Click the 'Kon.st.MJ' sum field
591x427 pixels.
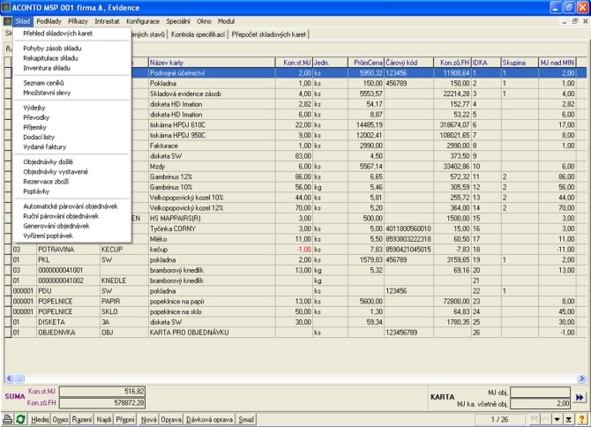click(98, 391)
